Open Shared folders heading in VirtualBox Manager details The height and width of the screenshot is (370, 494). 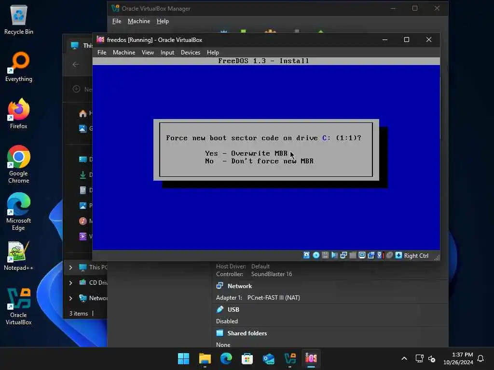click(247, 333)
